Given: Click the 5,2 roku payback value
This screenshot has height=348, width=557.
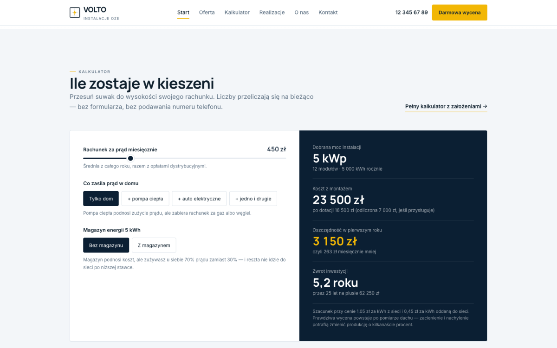Looking at the screenshot, I should [336, 283].
